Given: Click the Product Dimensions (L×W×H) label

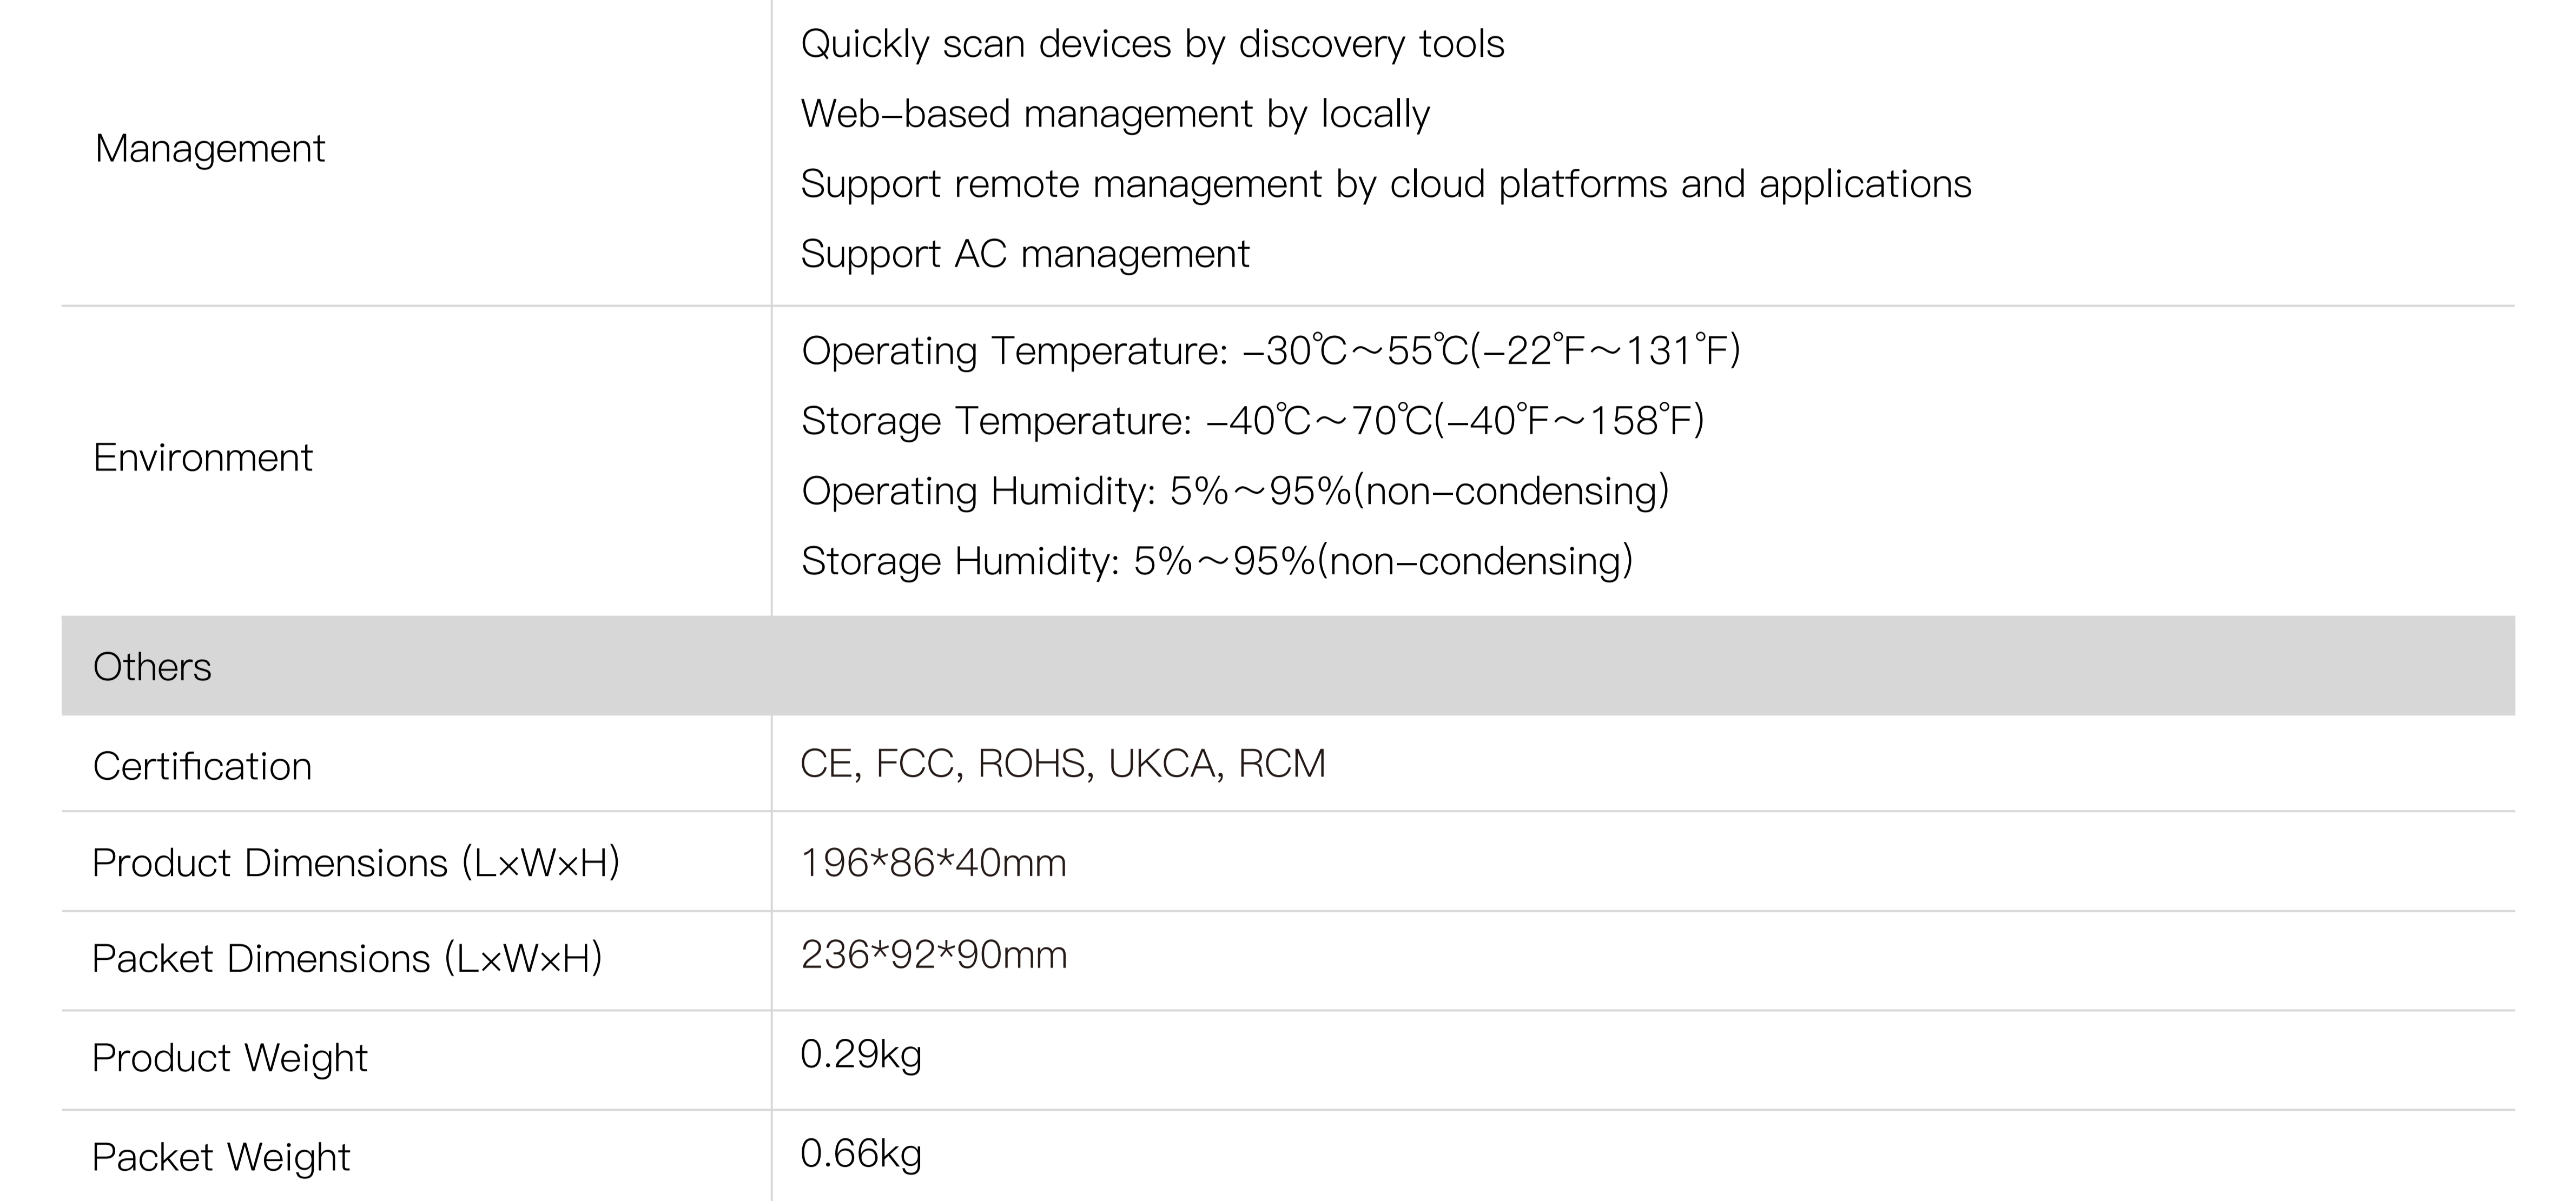Looking at the screenshot, I should coord(356,863).
